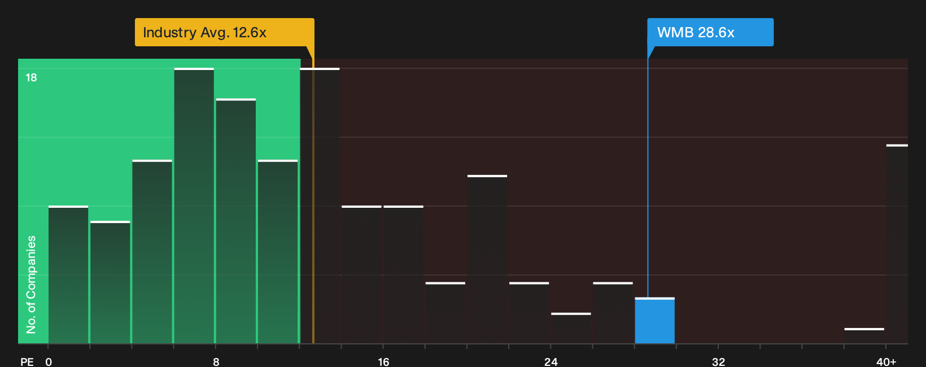Click the green bar for PE 0-2
926x367 pixels.
click(68, 275)
